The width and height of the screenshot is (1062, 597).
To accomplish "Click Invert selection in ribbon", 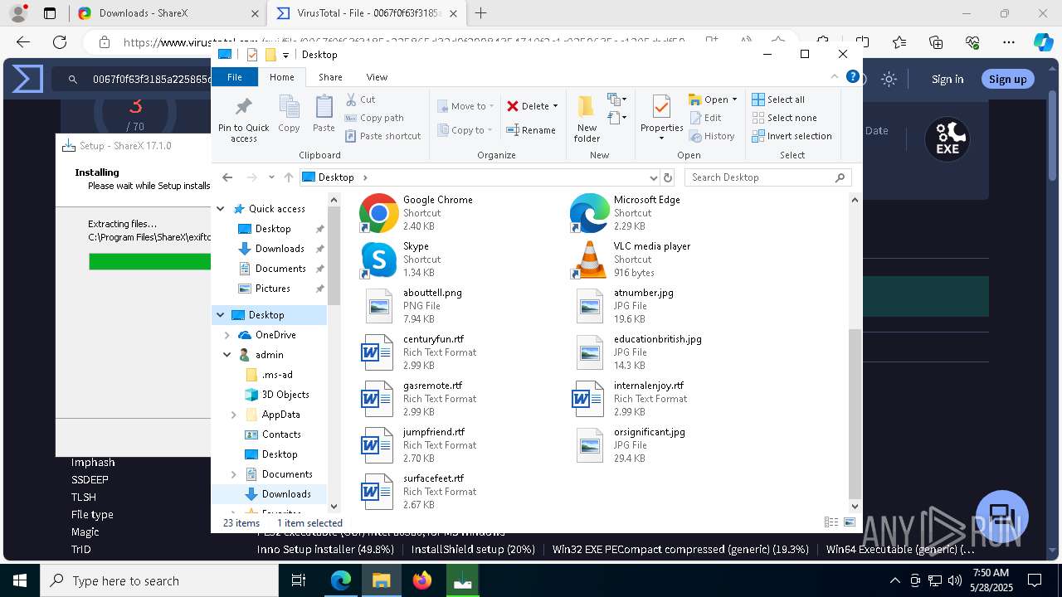I will click(x=792, y=136).
